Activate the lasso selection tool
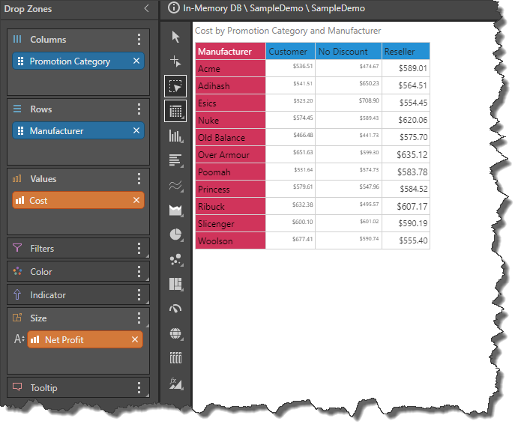 point(176,86)
